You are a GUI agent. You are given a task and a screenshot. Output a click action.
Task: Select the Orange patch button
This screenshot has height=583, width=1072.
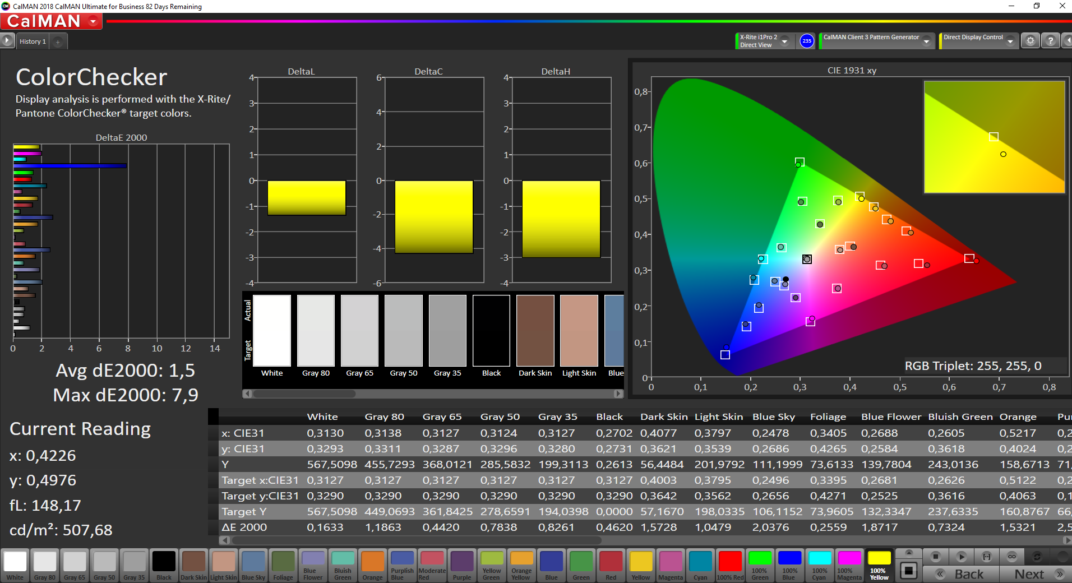372,565
